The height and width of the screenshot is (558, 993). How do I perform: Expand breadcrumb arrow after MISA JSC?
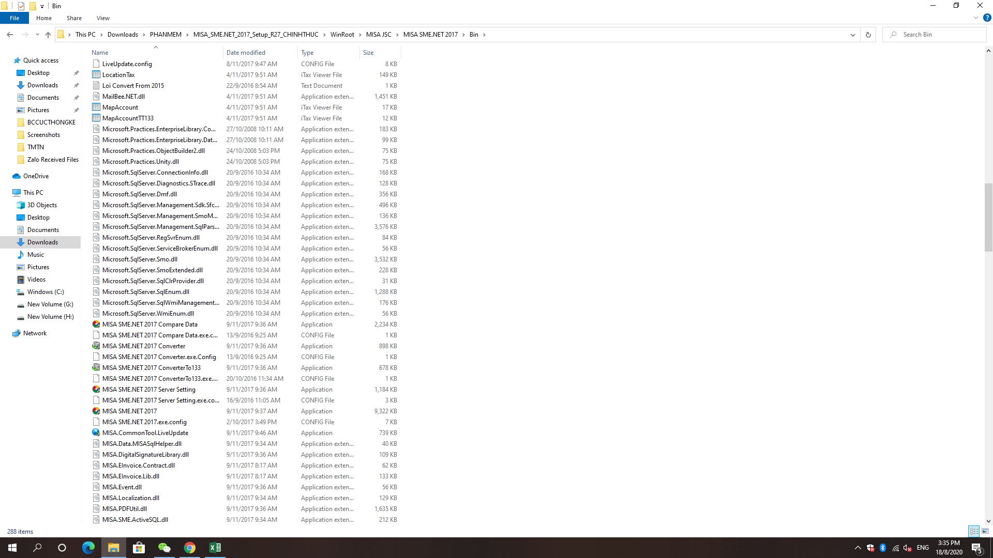398,35
